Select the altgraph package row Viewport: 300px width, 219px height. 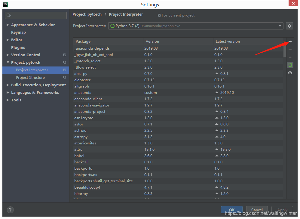tap(178, 86)
